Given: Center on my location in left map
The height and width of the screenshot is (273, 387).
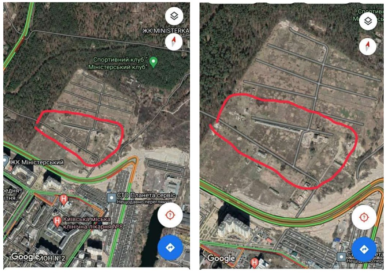Looking at the screenshot, I should [x=170, y=215].
